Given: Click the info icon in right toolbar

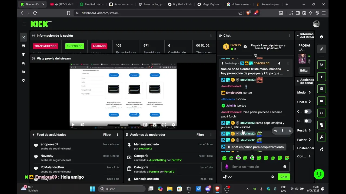Looking at the screenshot, I should 322,37.
